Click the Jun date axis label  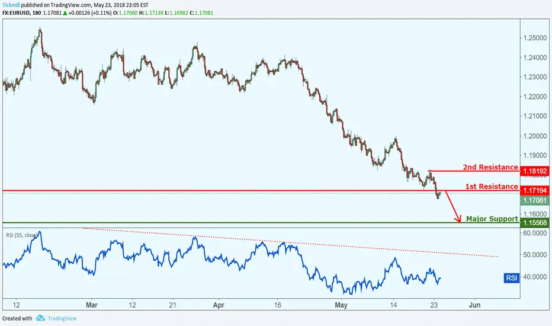[x=474, y=305]
